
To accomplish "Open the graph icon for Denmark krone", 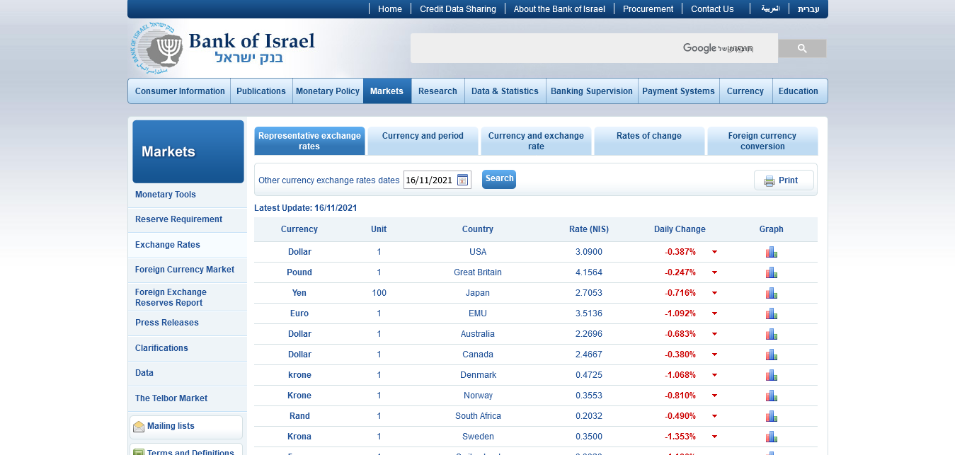I will [771, 375].
